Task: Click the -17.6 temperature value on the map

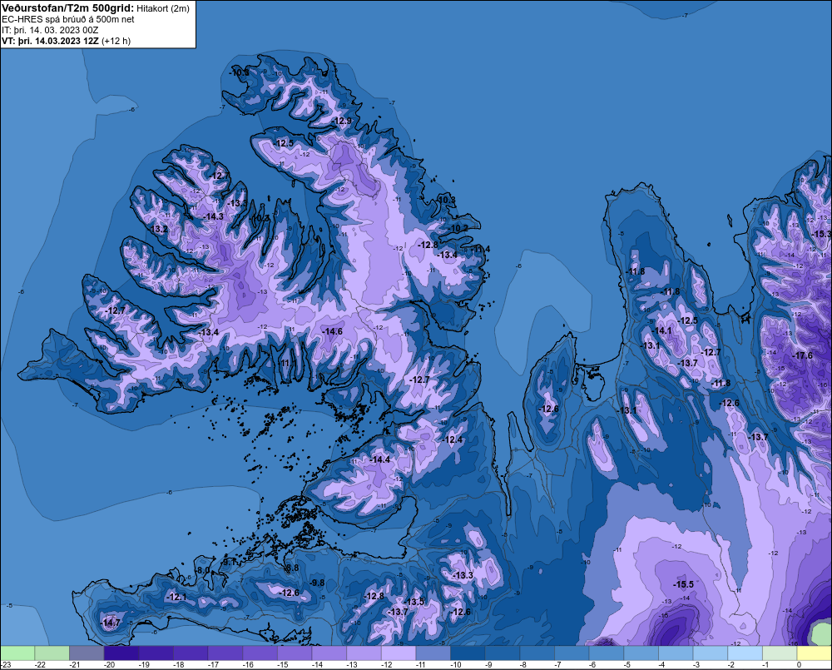Action: [x=802, y=355]
